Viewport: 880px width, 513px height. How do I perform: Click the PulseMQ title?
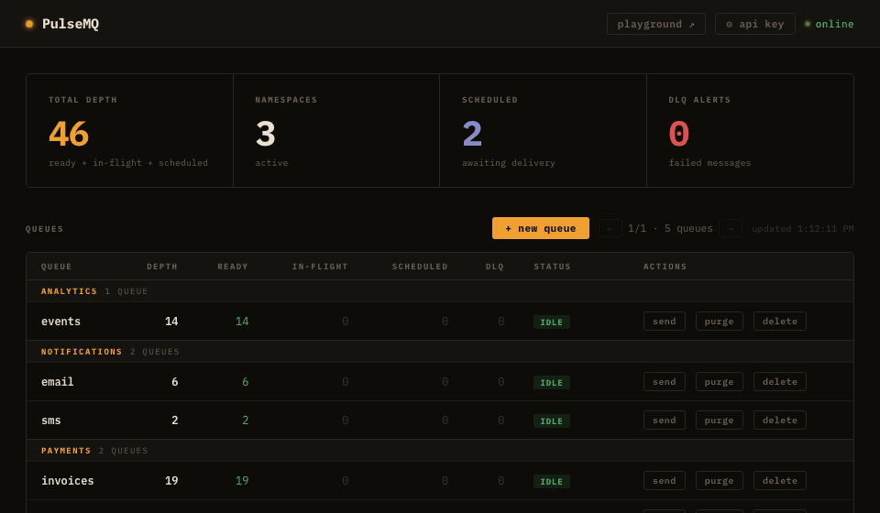pyautogui.click(x=71, y=24)
